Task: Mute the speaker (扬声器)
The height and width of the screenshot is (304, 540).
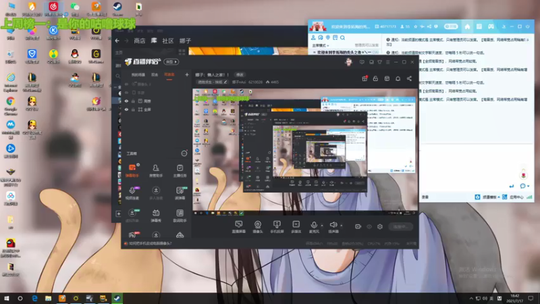Action: 333,227
